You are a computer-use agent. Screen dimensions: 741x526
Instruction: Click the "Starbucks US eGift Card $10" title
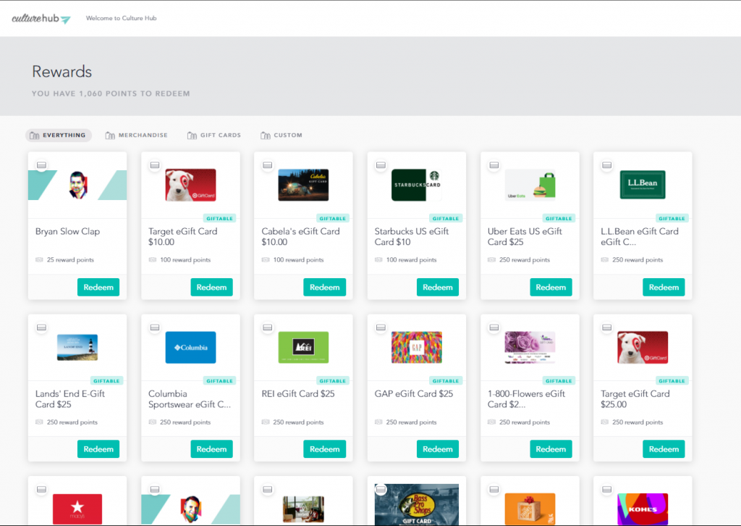coord(412,236)
